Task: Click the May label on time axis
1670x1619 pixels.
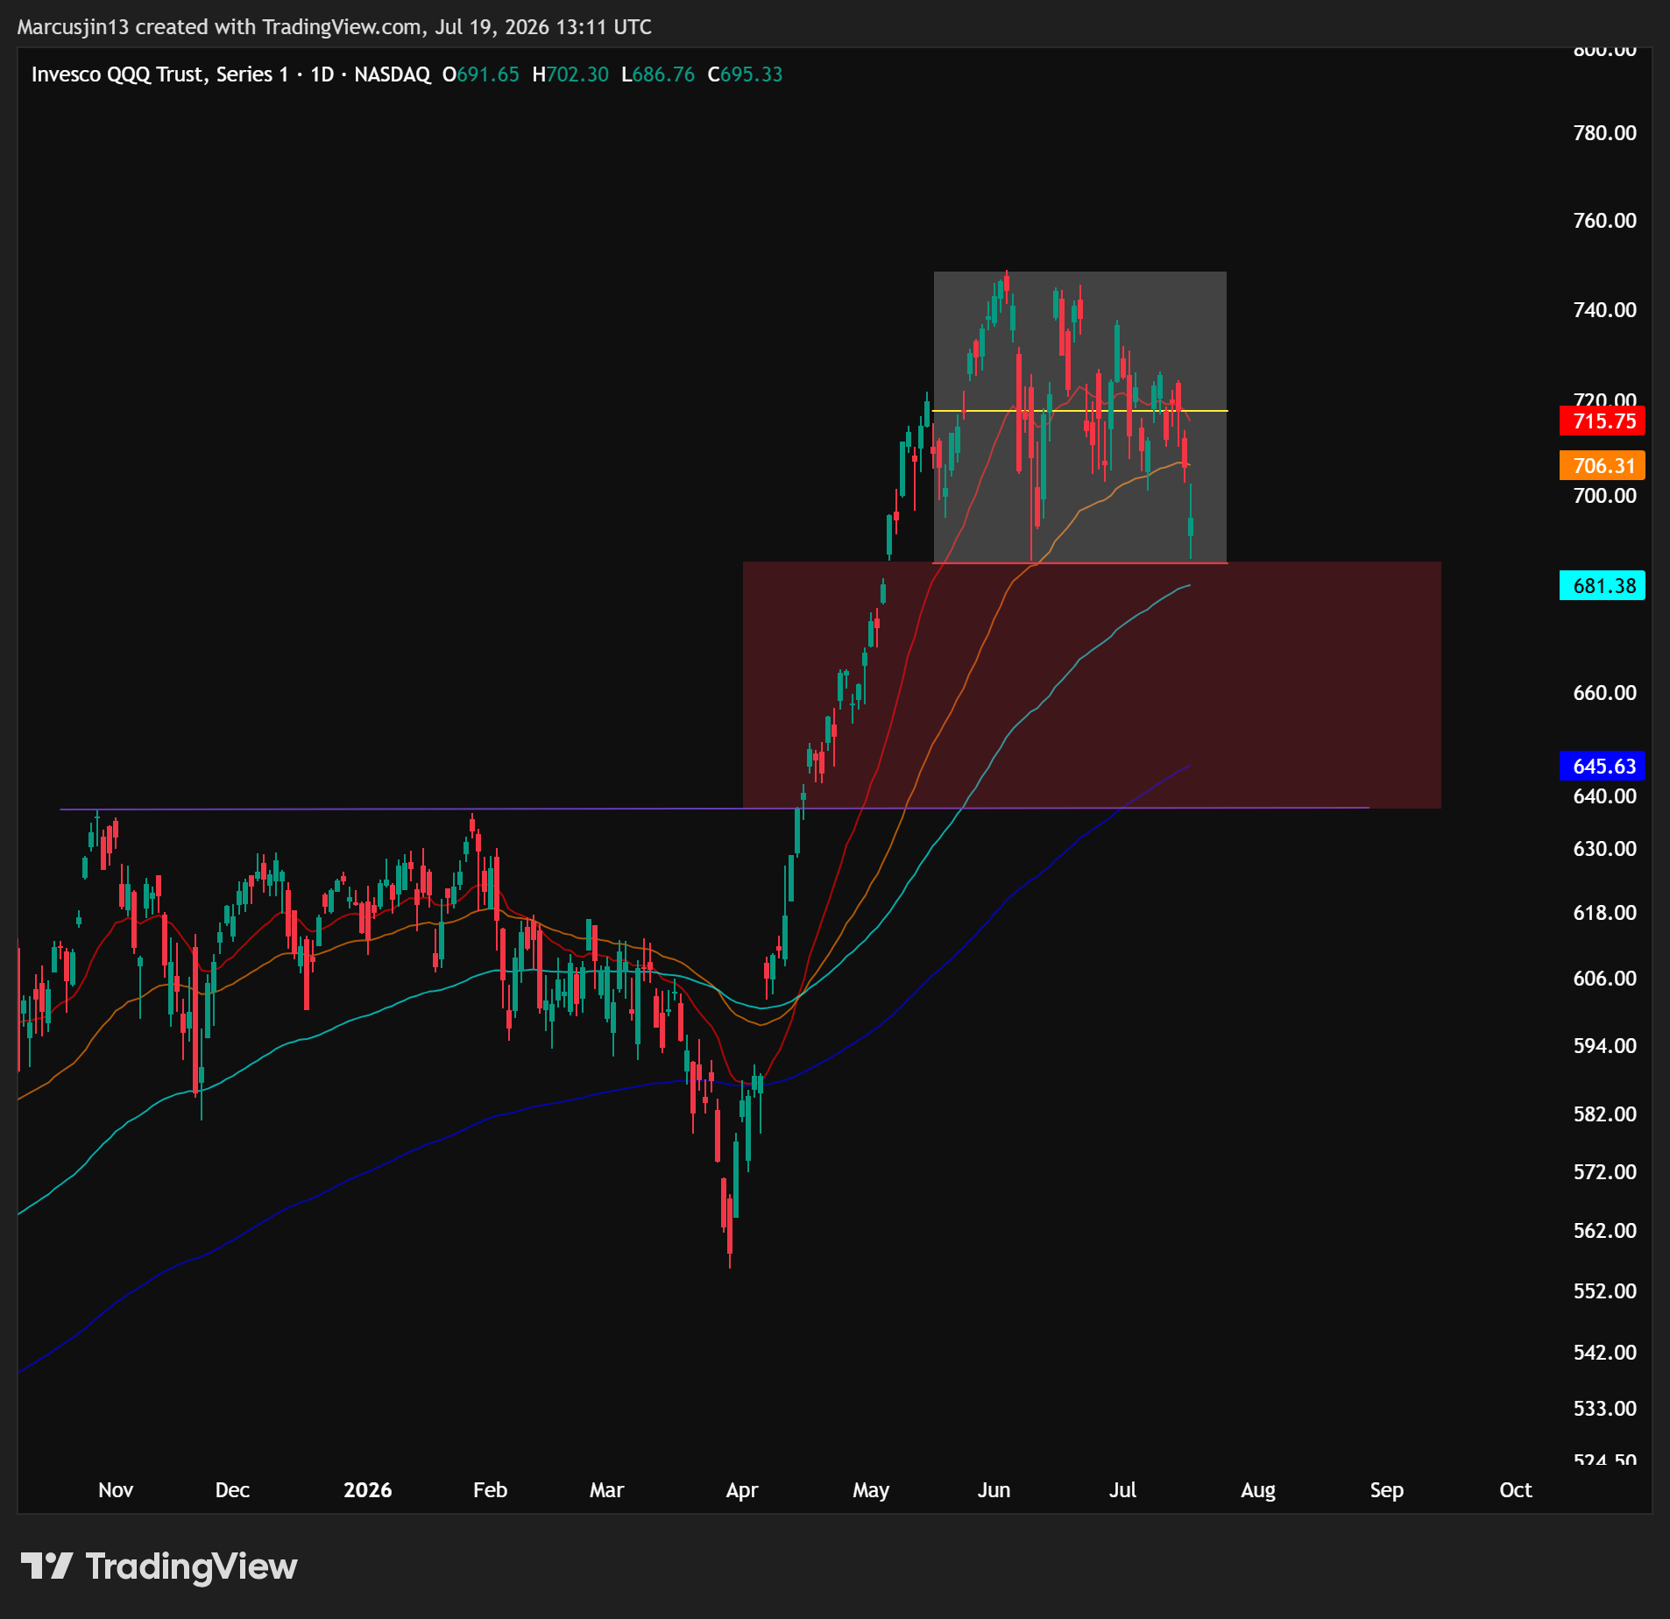Action: tap(871, 1490)
